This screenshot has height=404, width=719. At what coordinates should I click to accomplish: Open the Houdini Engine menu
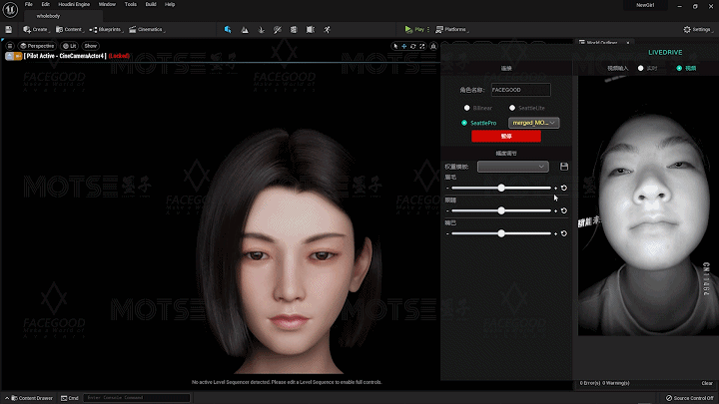click(73, 4)
